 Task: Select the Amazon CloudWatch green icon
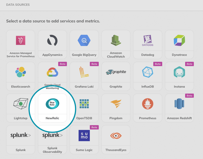(116, 40)
